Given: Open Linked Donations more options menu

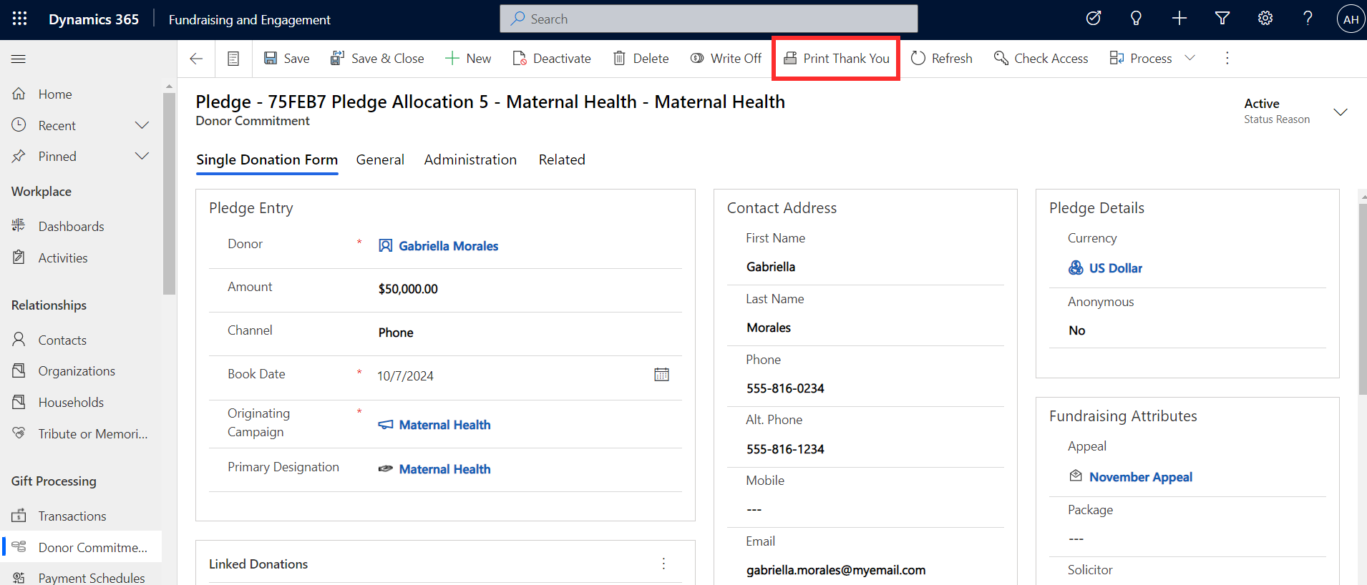Looking at the screenshot, I should tap(663, 564).
